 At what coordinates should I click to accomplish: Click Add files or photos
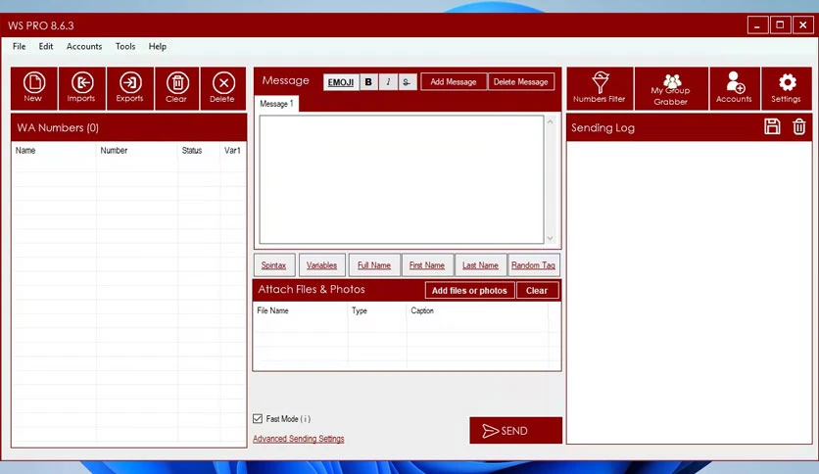[x=469, y=291]
